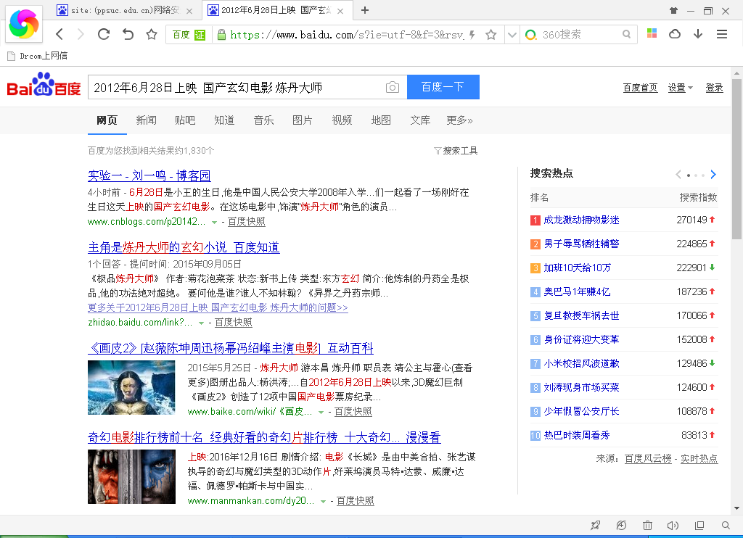Select the 新闻 search tab
The width and height of the screenshot is (743, 538).
[146, 120]
